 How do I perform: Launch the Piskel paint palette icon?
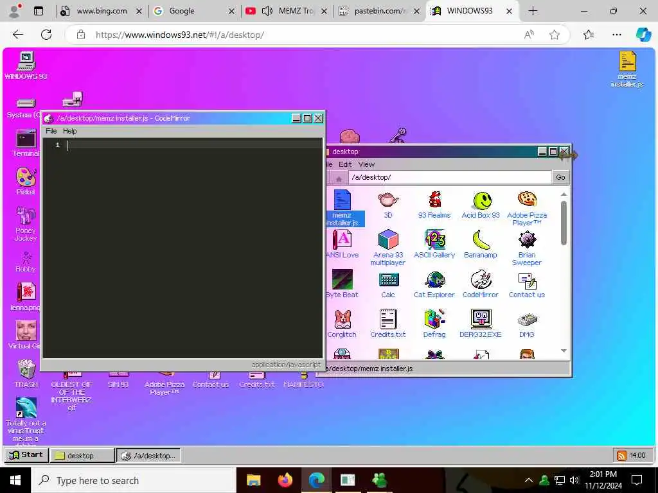[x=26, y=181]
